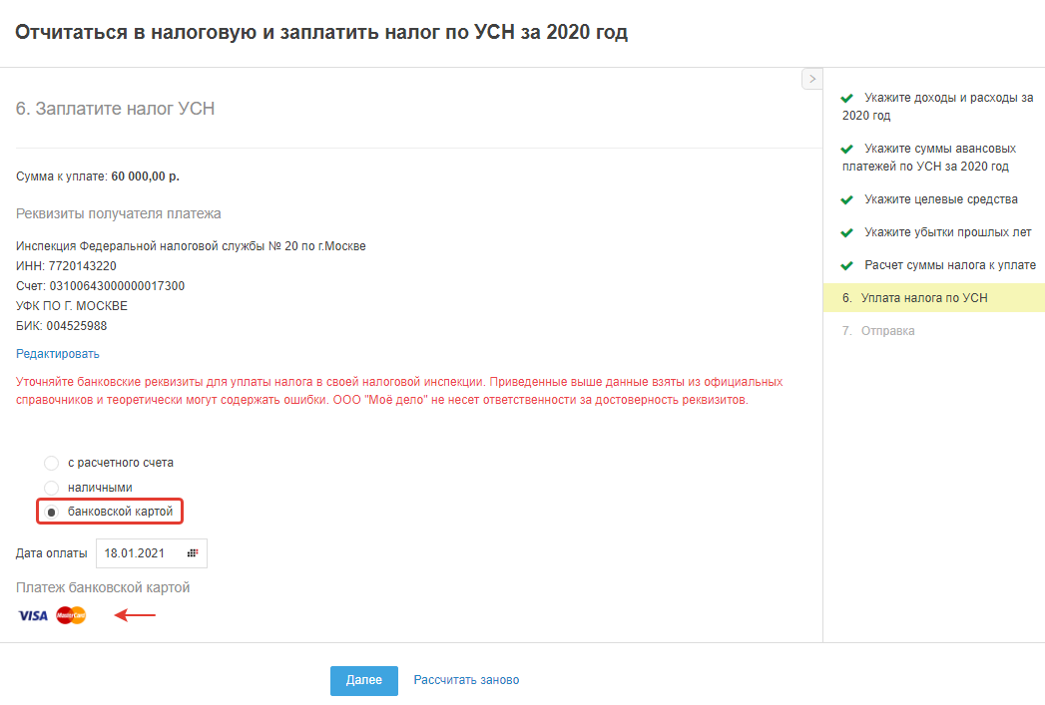Click the payment date input field
The width and height of the screenshot is (1045, 705).
140,553
